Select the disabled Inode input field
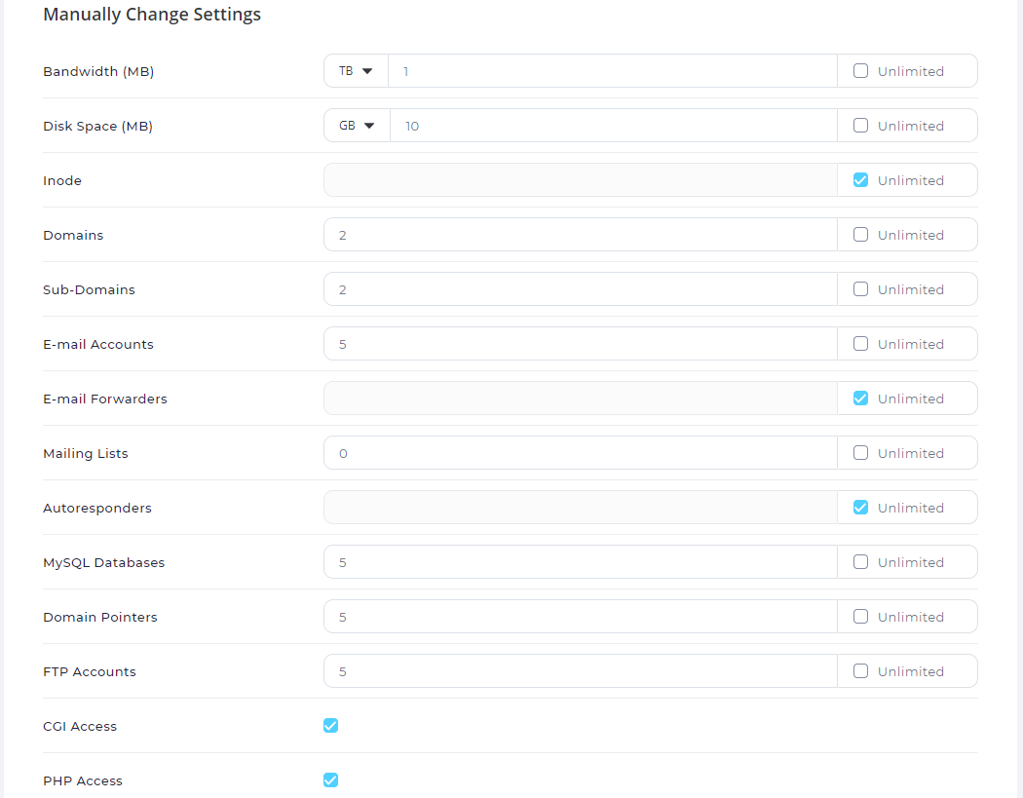This screenshot has width=1023, height=798. (x=581, y=180)
